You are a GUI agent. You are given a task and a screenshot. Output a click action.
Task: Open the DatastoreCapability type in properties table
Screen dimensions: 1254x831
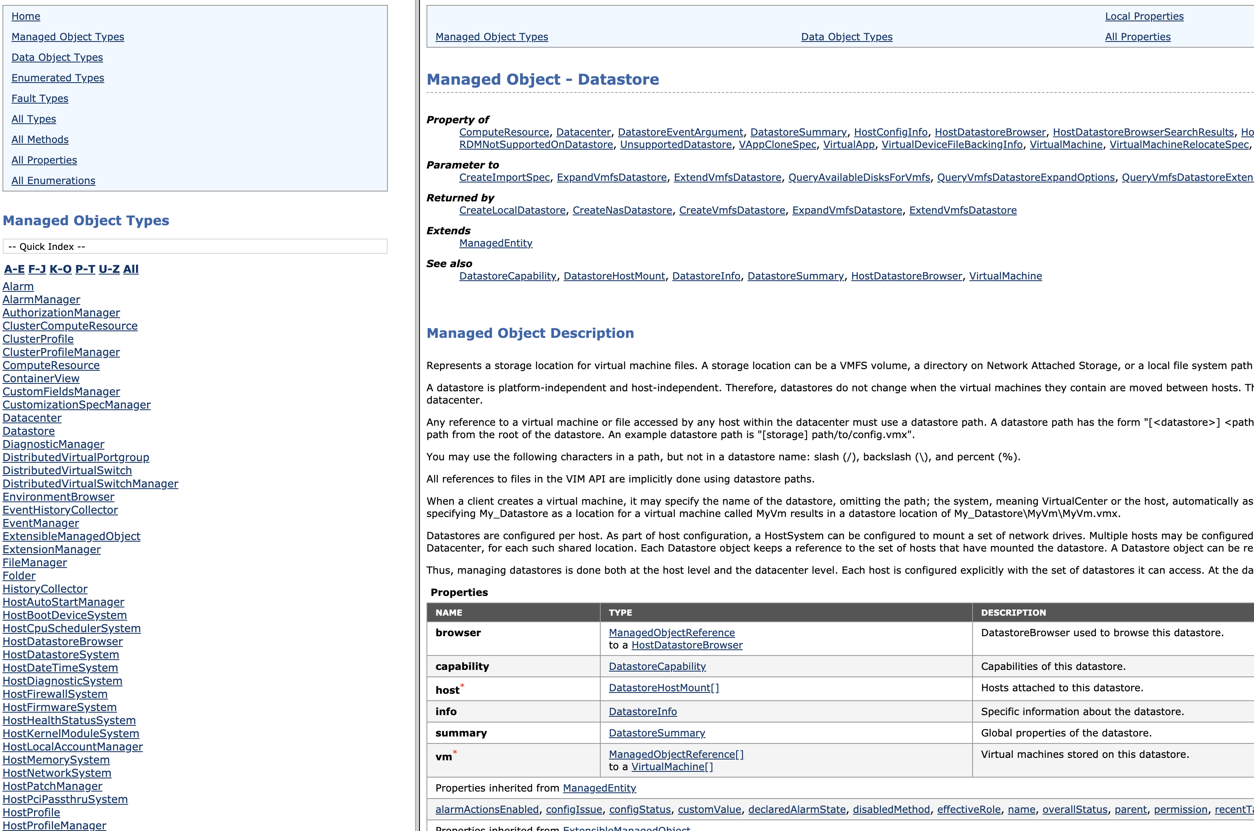[657, 666]
